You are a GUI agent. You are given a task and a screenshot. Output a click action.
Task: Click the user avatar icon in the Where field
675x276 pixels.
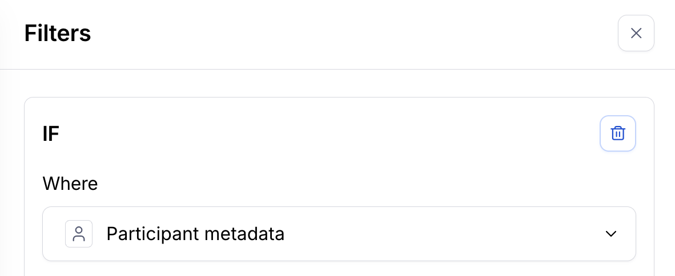[79, 234]
